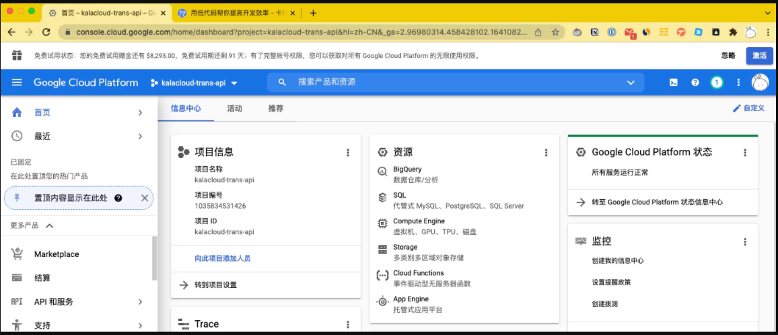
Task: Dismiss the pinned content hint with X
Action: click(145, 198)
